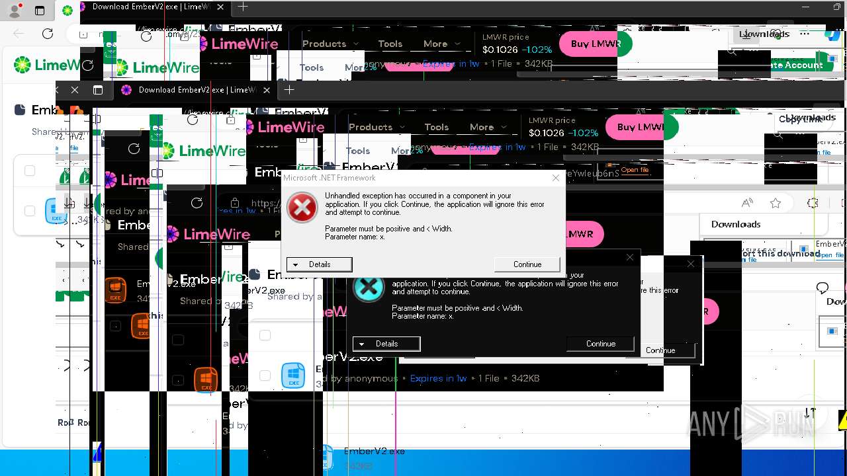Go back with the browser back arrow
Screen dimensions: 847x476
tap(19, 34)
